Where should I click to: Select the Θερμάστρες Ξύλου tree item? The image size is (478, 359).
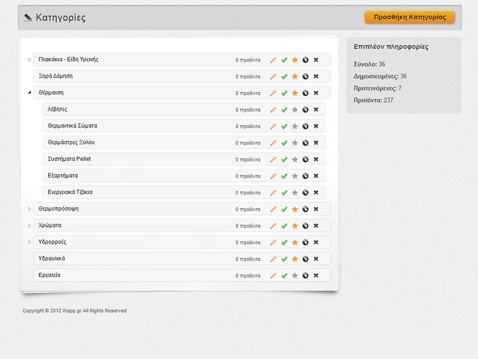(x=184, y=142)
